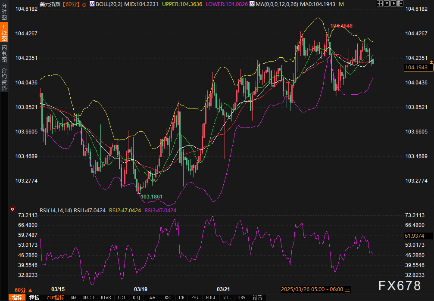
Task: Click the 【60分】 period label in title
Action: [x=71, y=4]
